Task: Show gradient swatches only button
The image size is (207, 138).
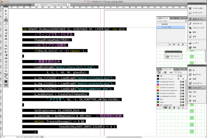Action: click(174, 108)
